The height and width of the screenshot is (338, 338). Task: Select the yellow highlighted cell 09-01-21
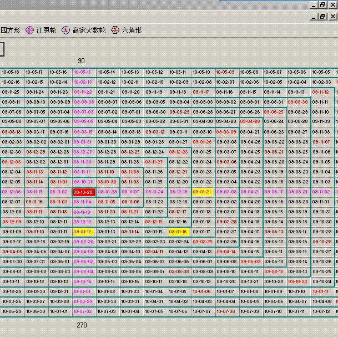pos(202,192)
